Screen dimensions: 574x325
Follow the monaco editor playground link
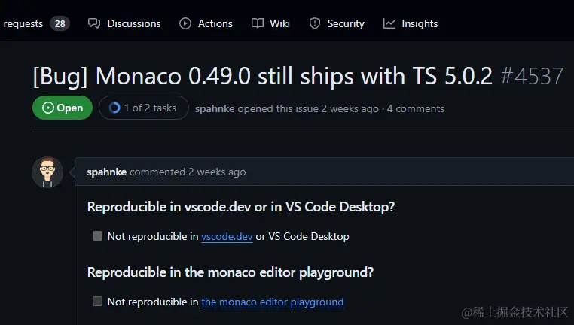272,302
